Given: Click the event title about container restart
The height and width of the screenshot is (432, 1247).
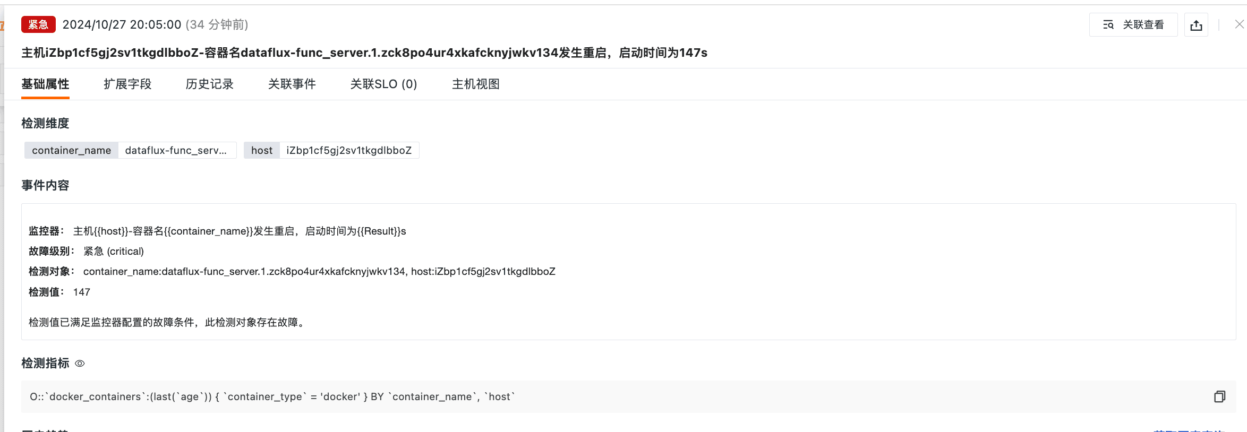Looking at the screenshot, I should pos(364,53).
